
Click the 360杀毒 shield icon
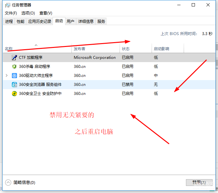14,67
